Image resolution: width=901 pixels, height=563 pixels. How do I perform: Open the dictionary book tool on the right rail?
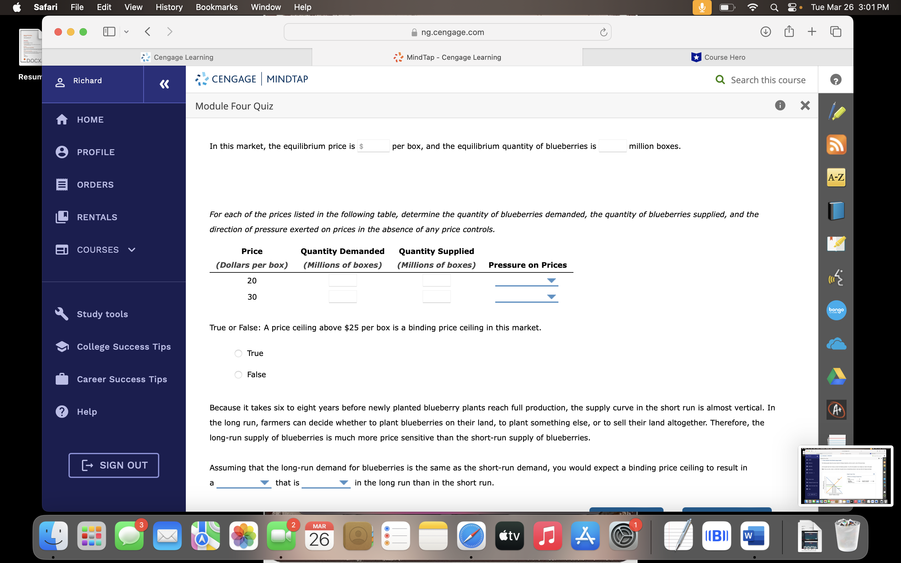837,210
